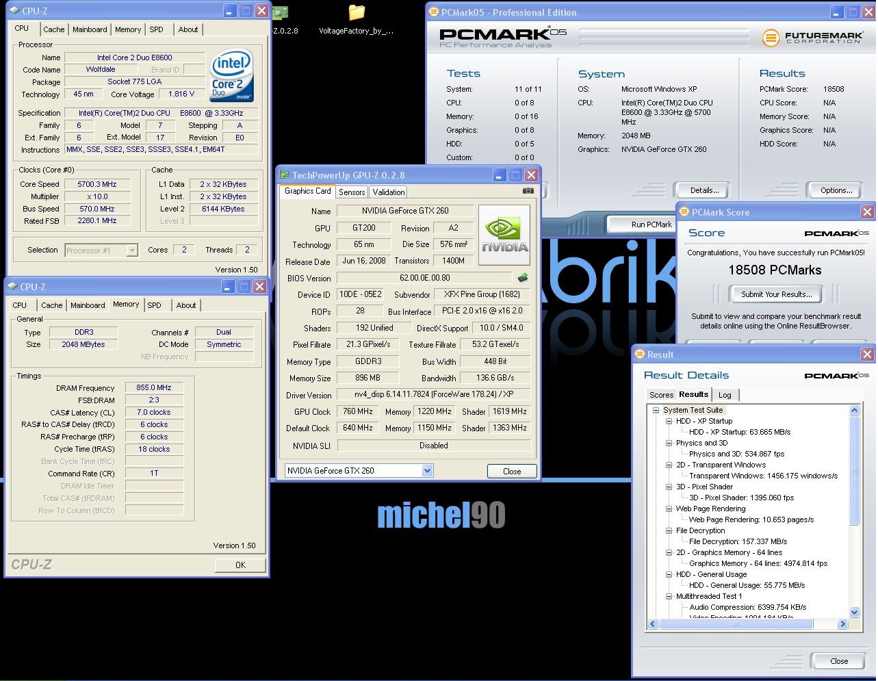Select the 'HDD - XP Startup: 63.665 MB/s' row
Image resolution: width=878 pixels, height=681 pixels.
pyautogui.click(x=739, y=432)
